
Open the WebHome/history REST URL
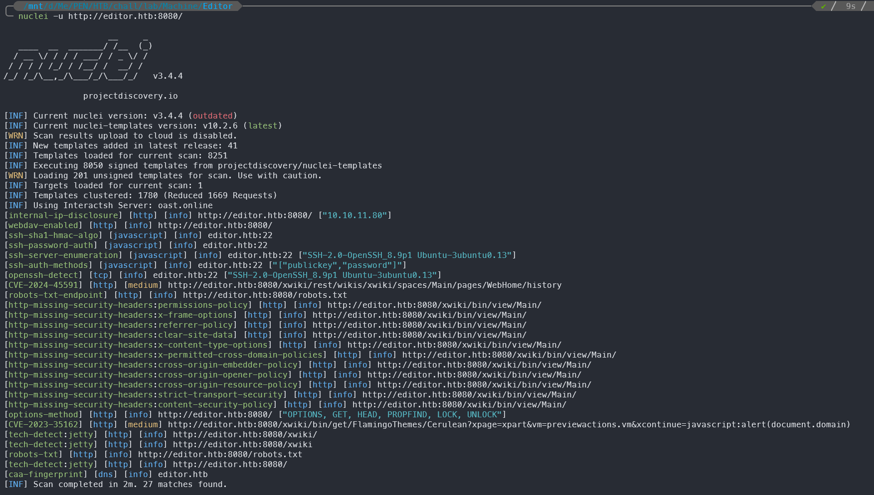click(364, 285)
